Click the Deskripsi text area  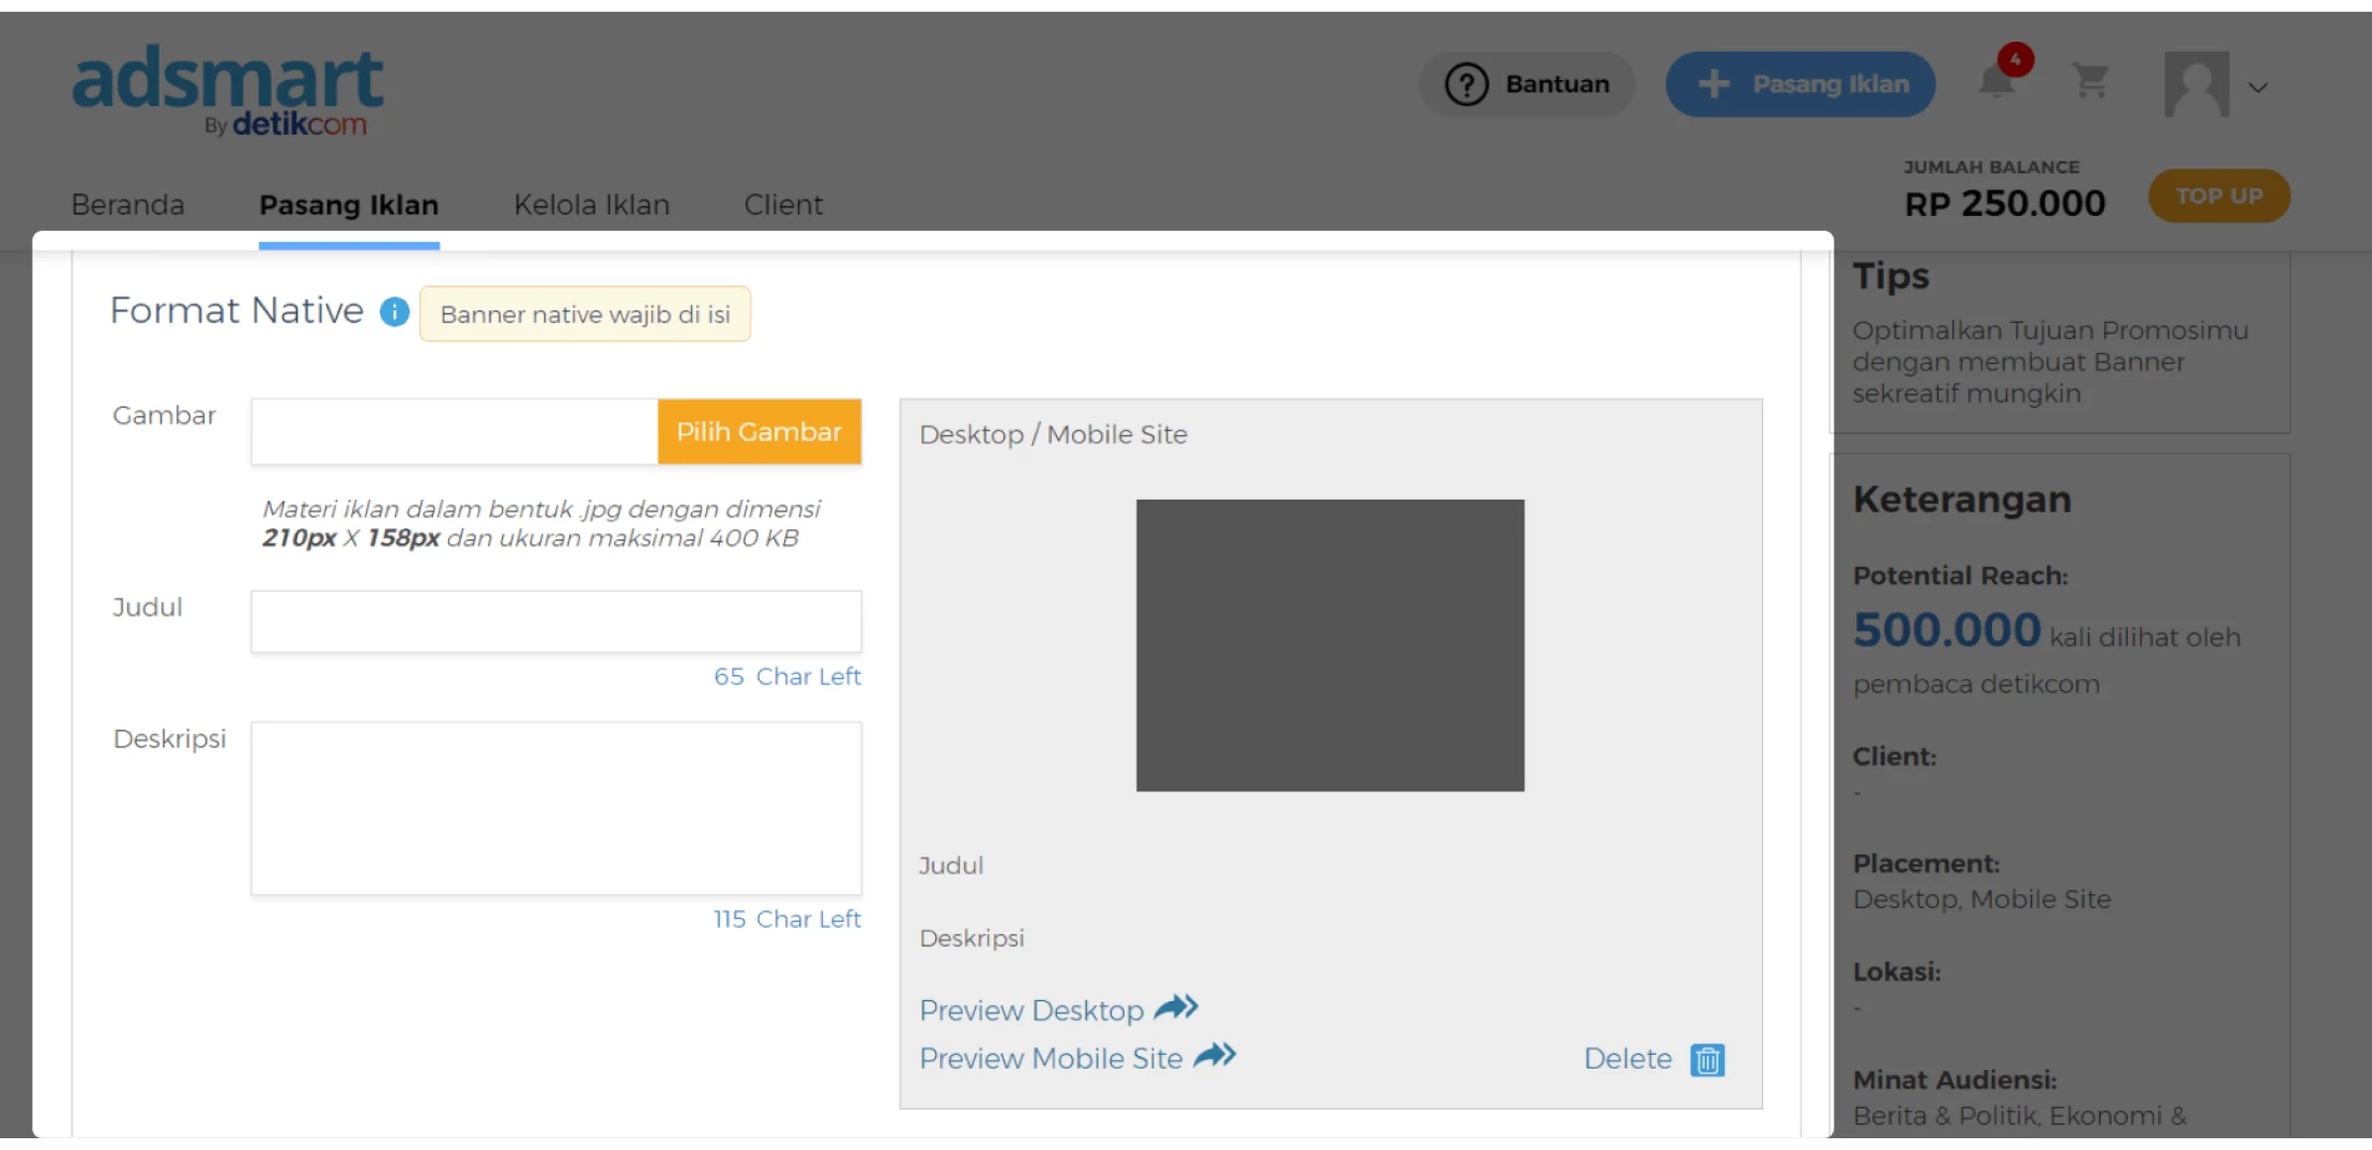(555, 808)
